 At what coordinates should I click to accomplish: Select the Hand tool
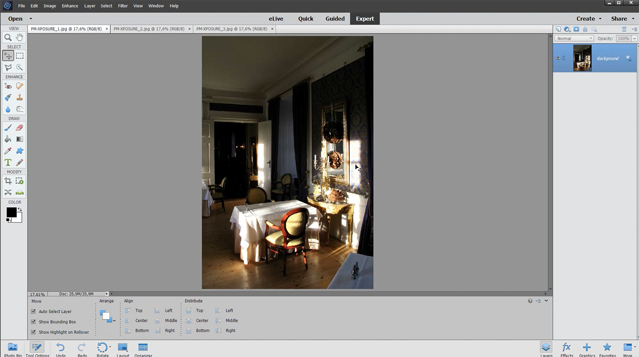click(x=20, y=37)
